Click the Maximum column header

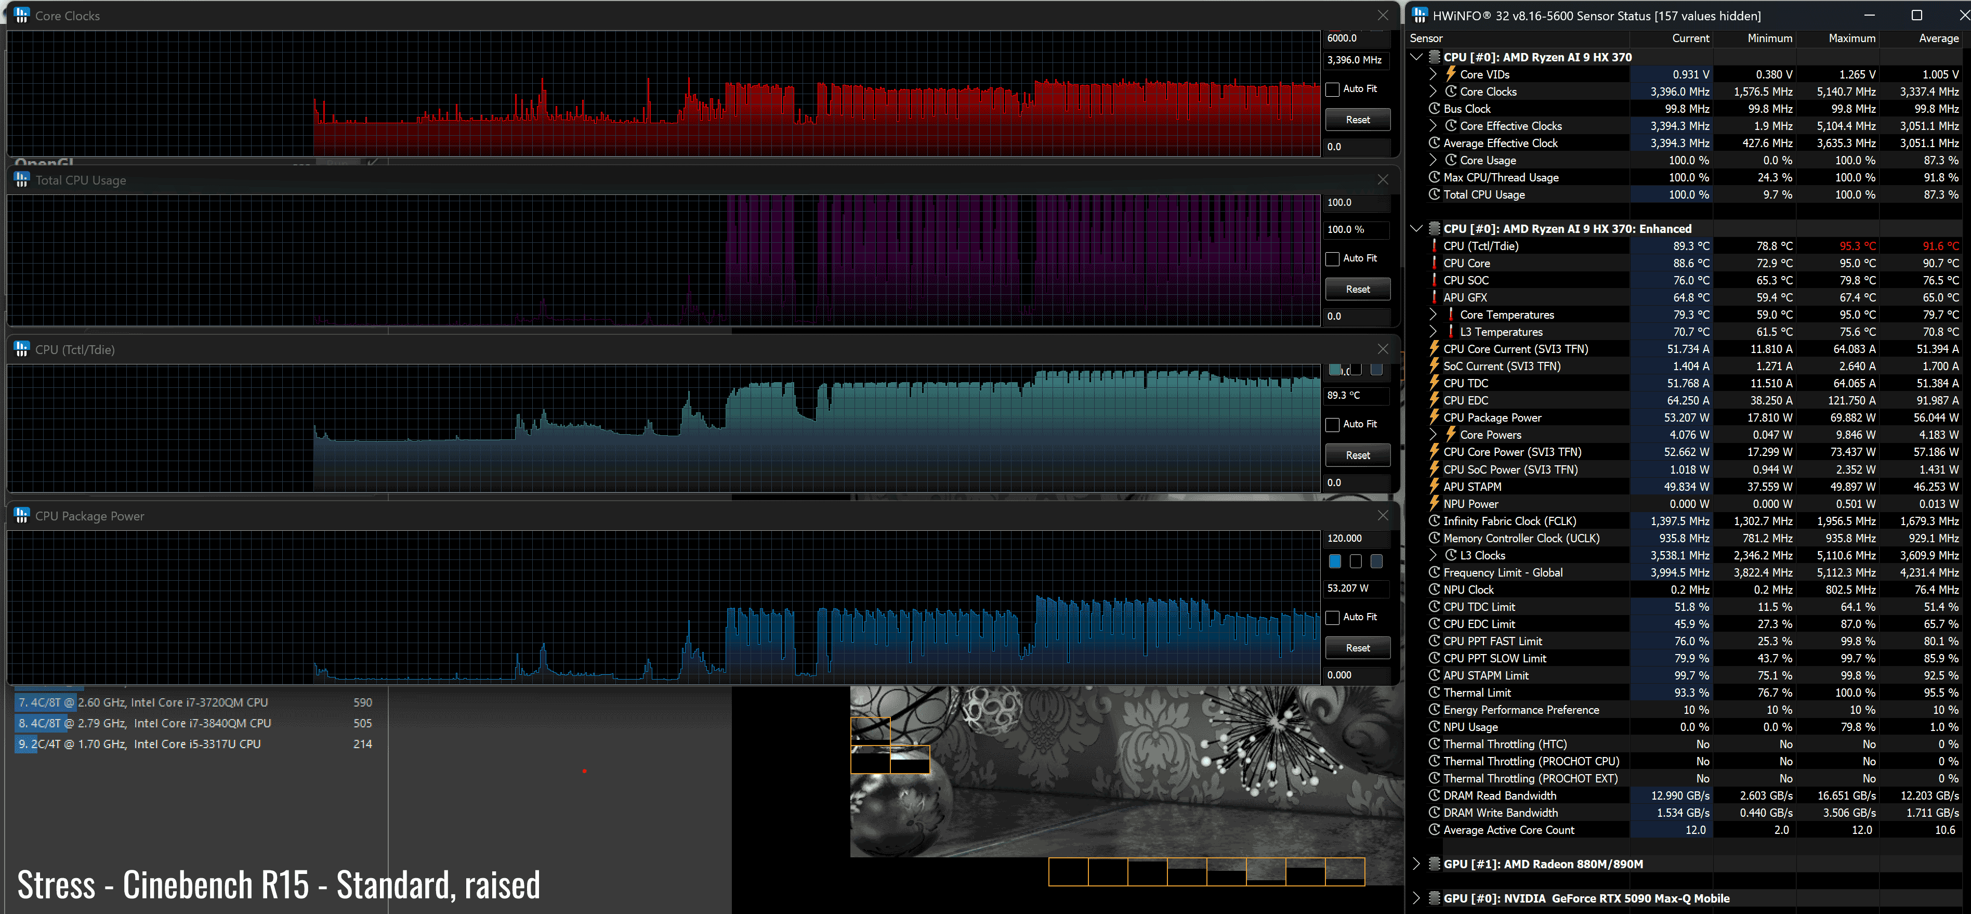click(1851, 38)
